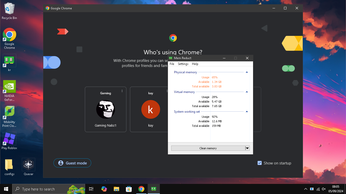Open more options for kay profile

(167, 91)
